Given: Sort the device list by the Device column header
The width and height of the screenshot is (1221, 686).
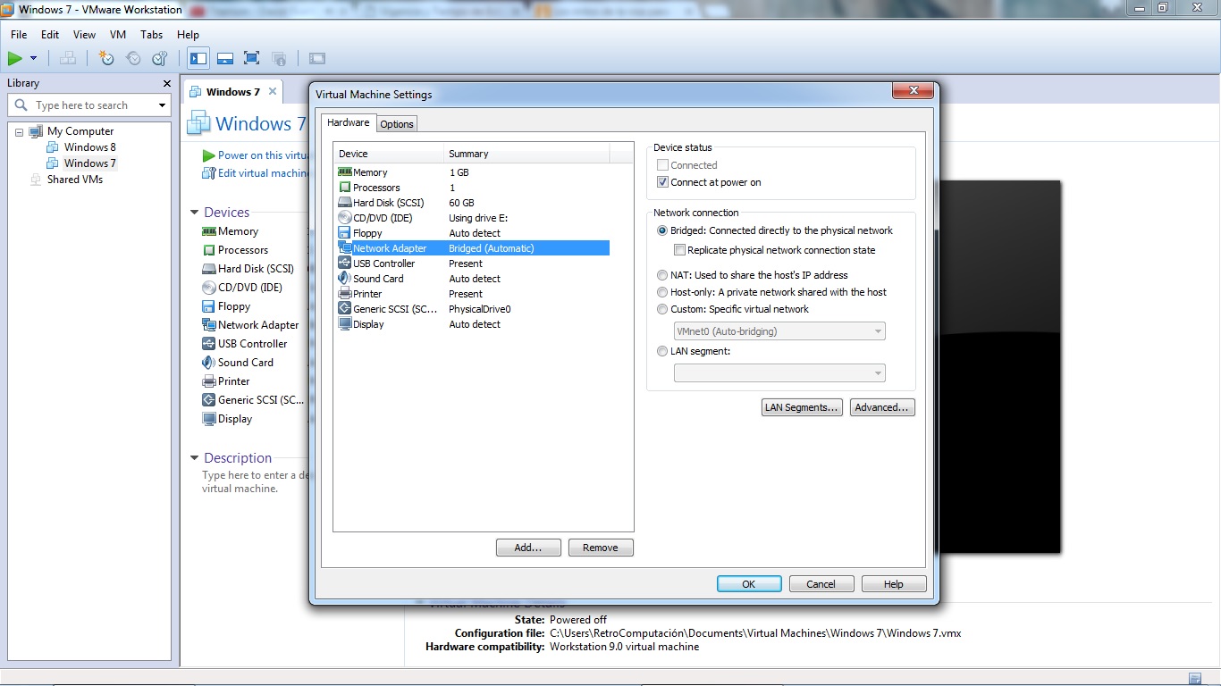Looking at the screenshot, I should point(389,154).
